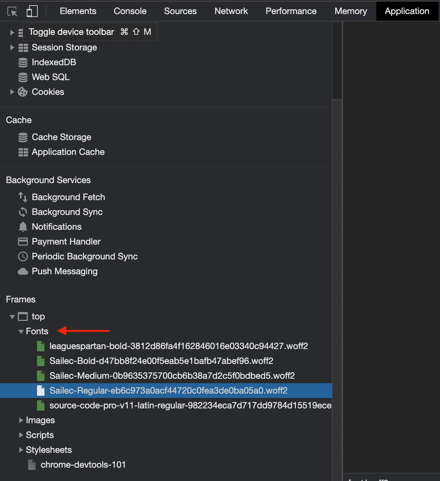Click the Background Sync circular arrows icon

pyautogui.click(x=23, y=212)
